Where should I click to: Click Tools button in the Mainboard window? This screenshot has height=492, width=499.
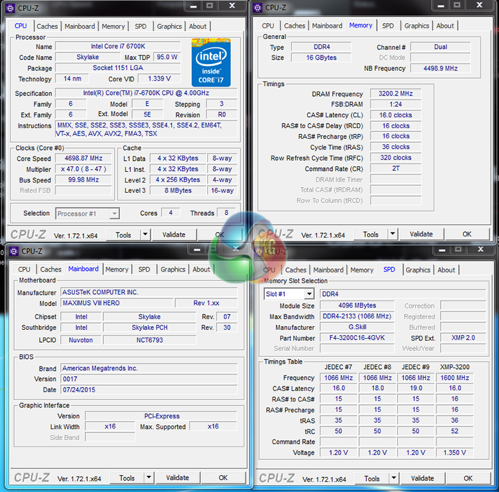point(126,478)
